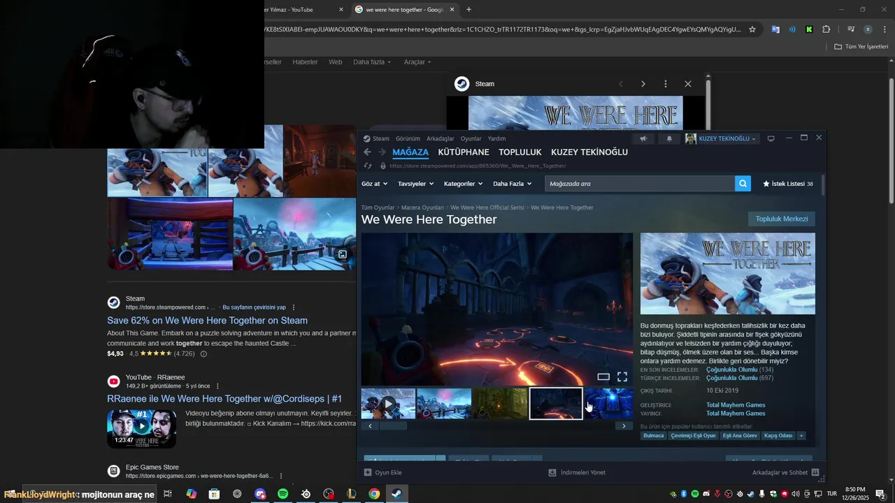Open options menu for YouTube RRaenee result
This screenshot has width=895, height=503.
pos(217,386)
